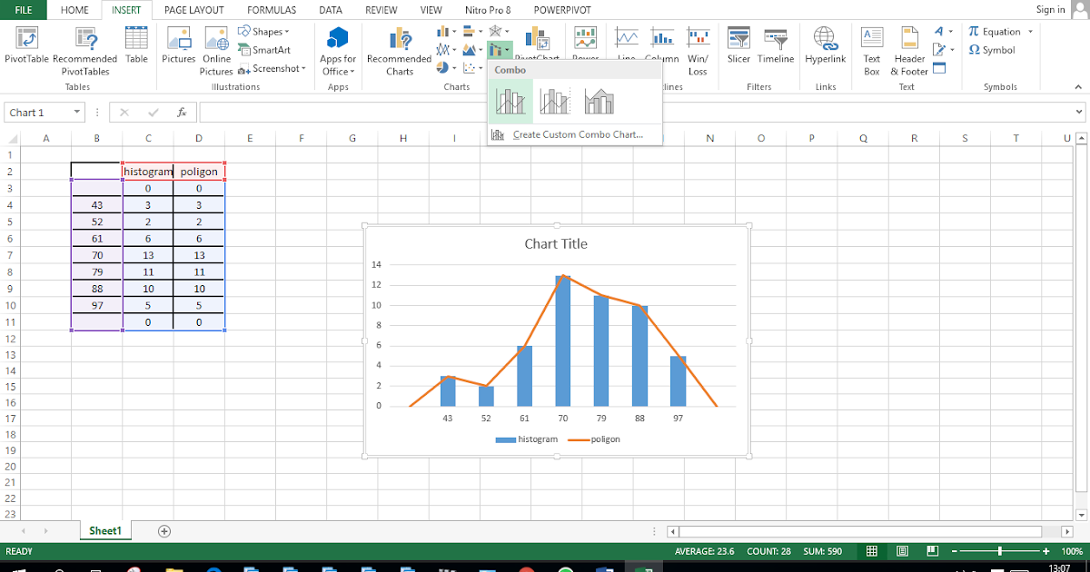1090x572 pixels.
Task: Switch to Page Break Preview in status bar
Action: (934, 551)
